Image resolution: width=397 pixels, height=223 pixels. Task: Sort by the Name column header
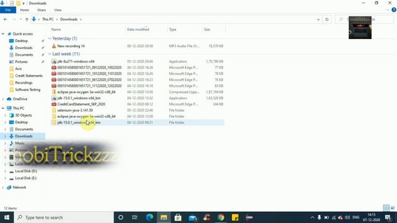point(56,30)
